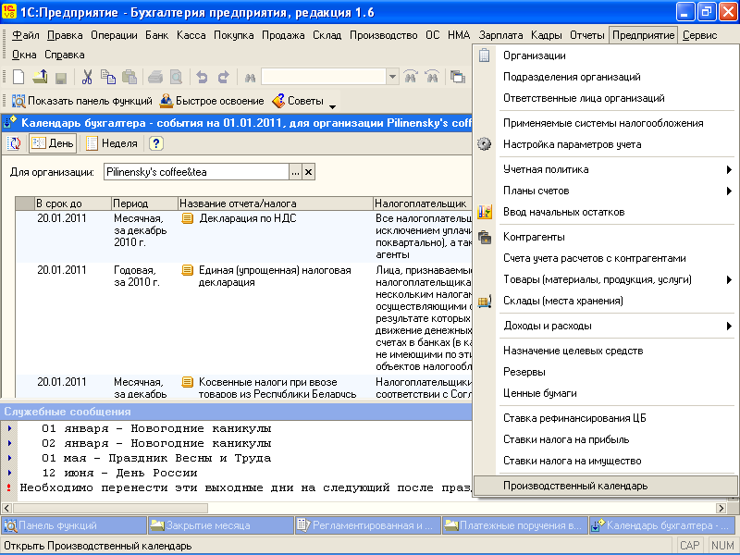The width and height of the screenshot is (740, 555).
Task: Click the Undo arrow icon
Action: 201,77
